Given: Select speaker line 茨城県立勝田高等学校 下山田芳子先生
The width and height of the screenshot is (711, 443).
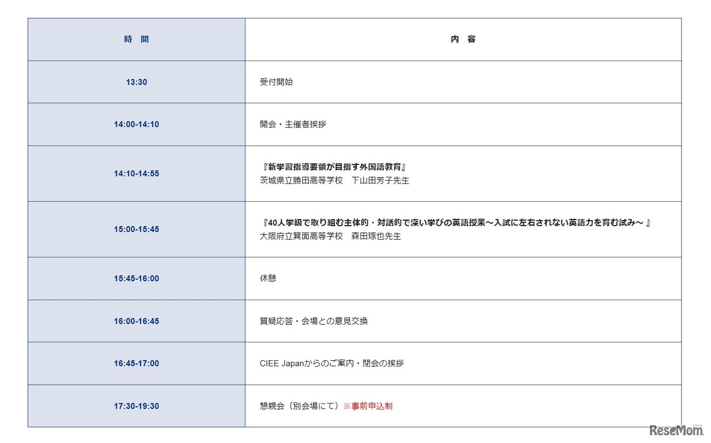Looking at the screenshot, I should coord(334,181).
